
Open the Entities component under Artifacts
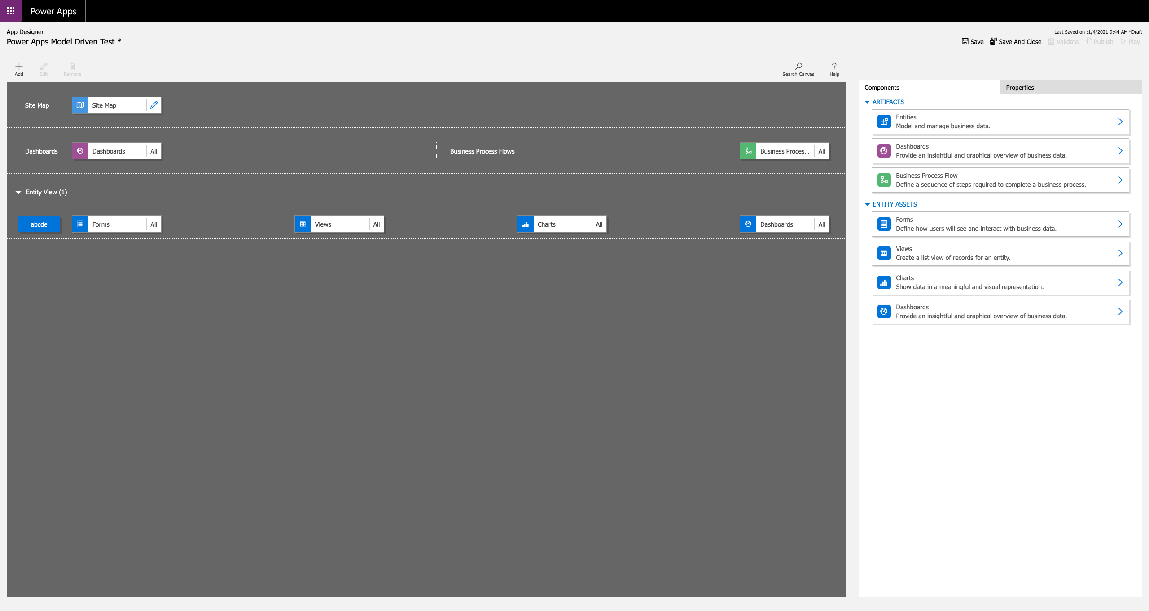(1000, 121)
